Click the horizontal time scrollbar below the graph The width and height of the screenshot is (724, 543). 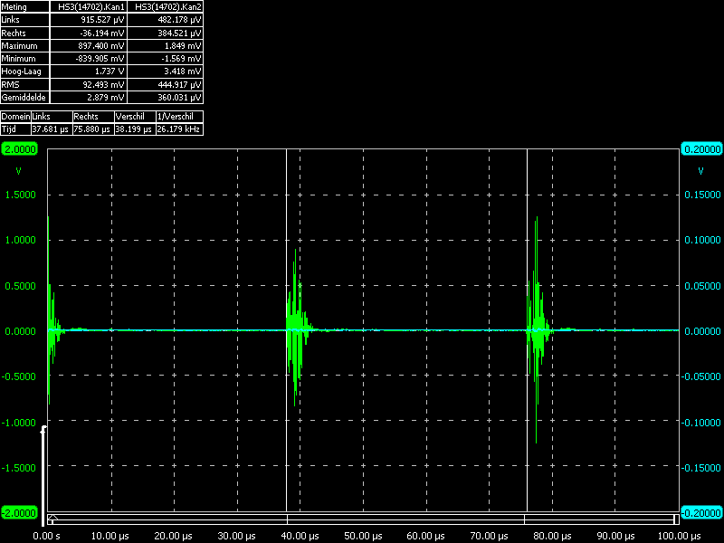[362, 519]
